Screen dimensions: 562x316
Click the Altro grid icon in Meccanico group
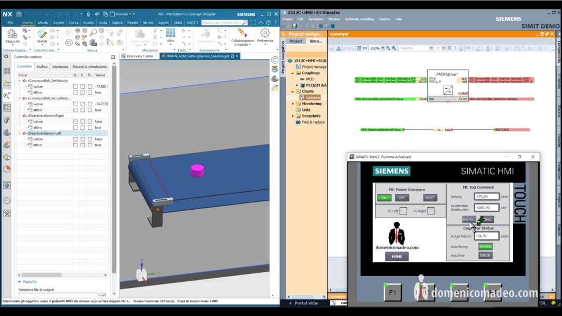[170, 34]
